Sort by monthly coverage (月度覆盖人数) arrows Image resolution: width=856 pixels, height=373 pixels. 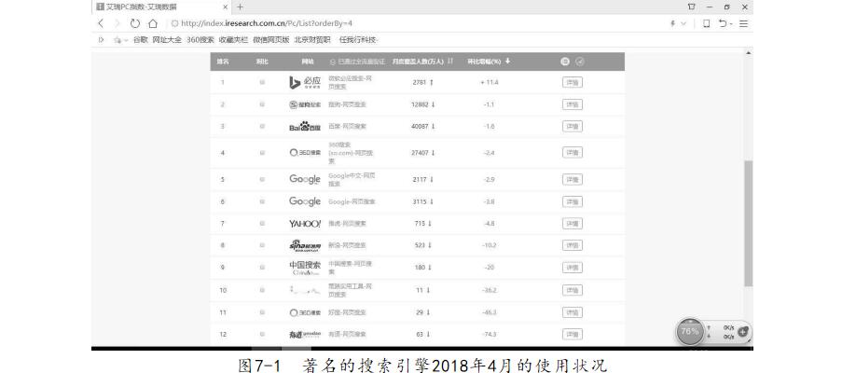pos(450,62)
